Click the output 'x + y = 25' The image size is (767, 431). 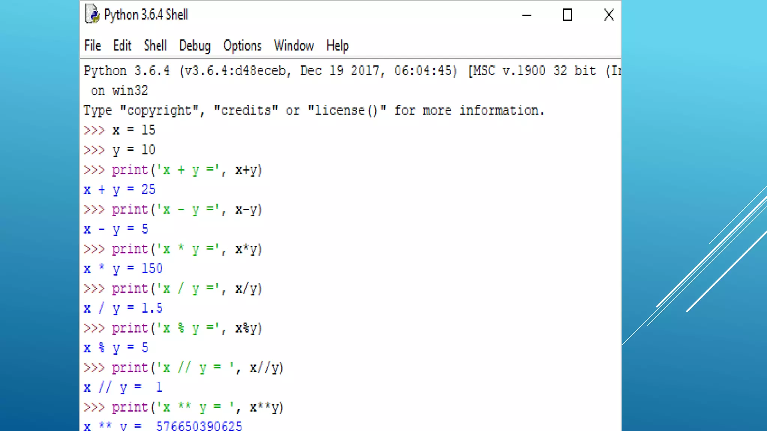pyautogui.click(x=119, y=190)
